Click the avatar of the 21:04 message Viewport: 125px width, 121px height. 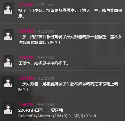tap(8, 82)
